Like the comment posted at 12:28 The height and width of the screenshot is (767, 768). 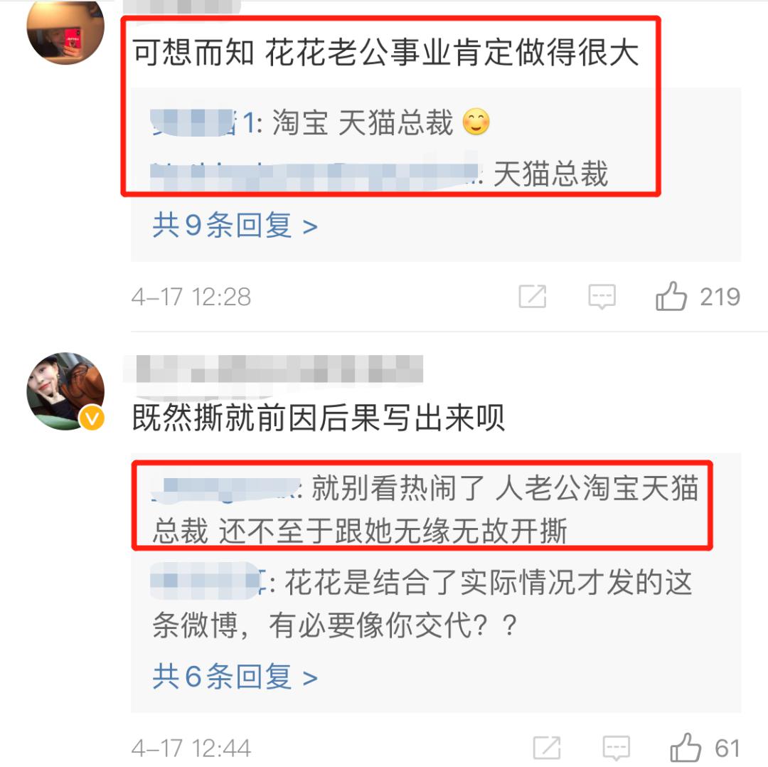671,296
